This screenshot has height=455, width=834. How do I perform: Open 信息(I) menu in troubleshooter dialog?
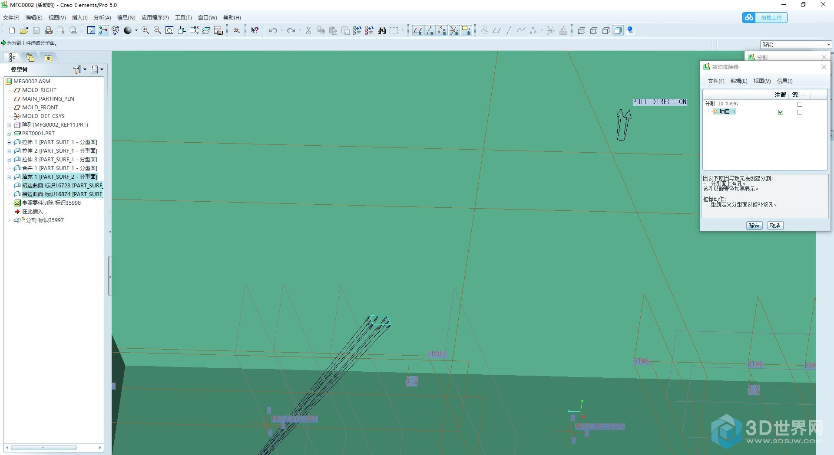coord(784,81)
